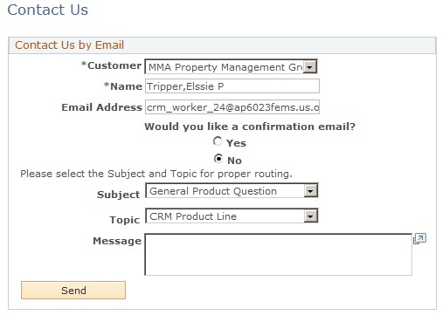
Task: Expand the Topic dropdown arrow
Action: pyautogui.click(x=310, y=216)
